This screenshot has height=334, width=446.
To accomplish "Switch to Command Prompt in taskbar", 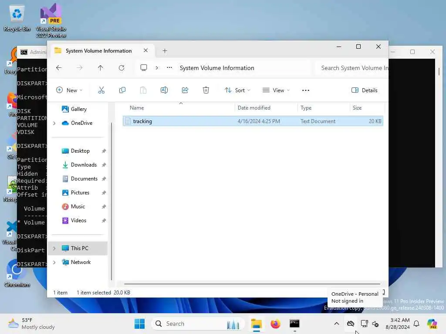I will [294, 324].
